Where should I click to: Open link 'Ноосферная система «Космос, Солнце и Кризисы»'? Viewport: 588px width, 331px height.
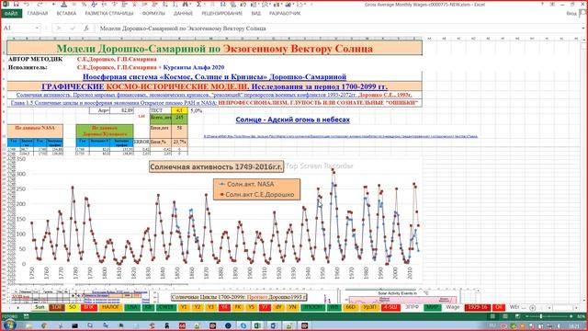[x=214, y=77]
